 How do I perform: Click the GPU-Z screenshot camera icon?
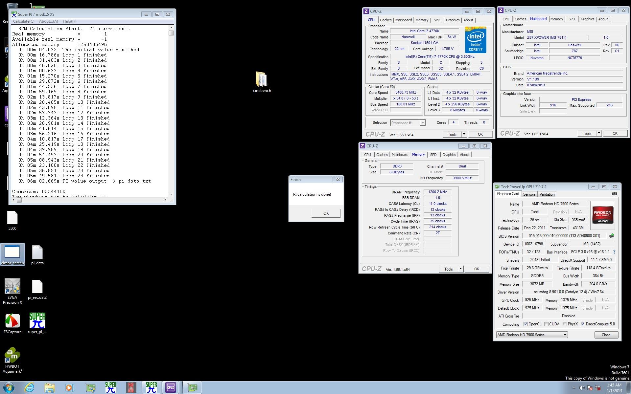614,194
